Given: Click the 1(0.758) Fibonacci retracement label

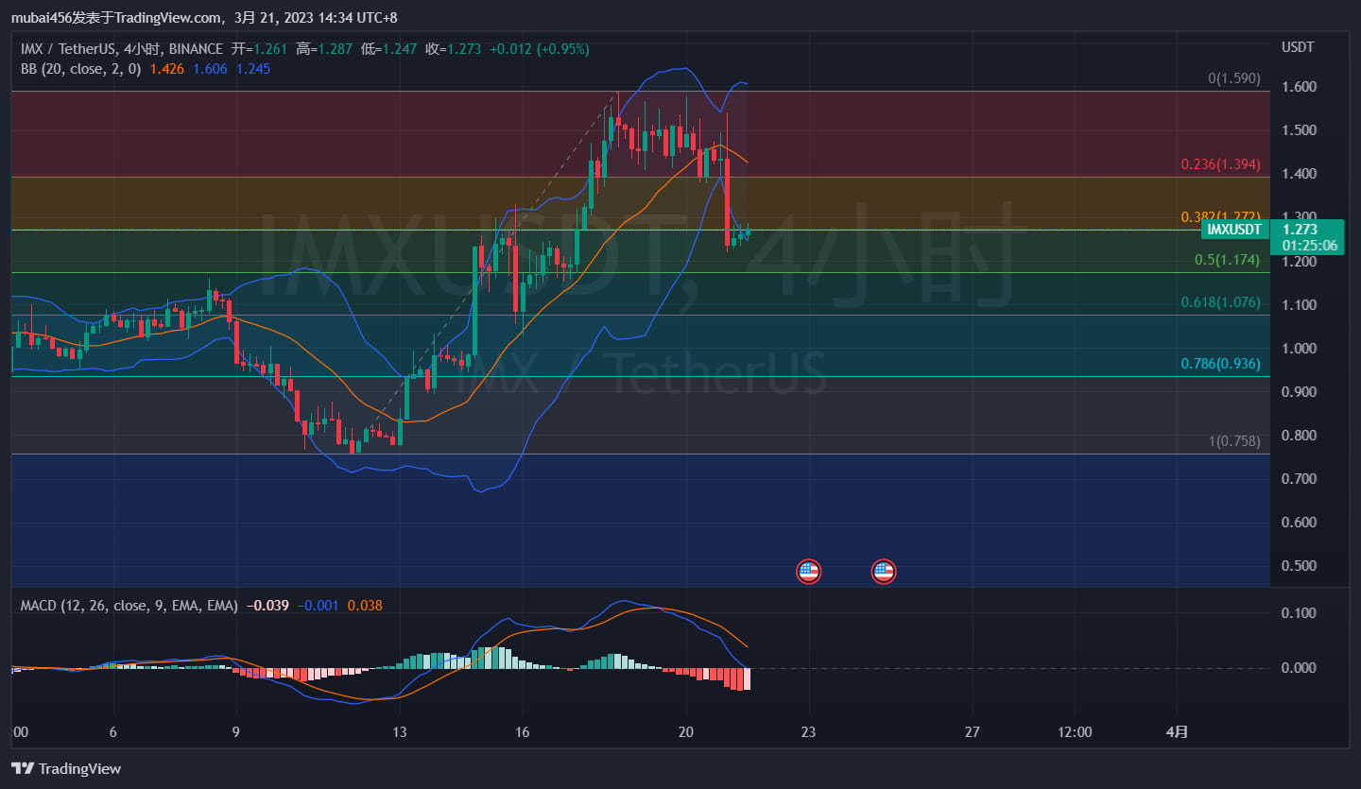Looking at the screenshot, I should point(1234,440).
